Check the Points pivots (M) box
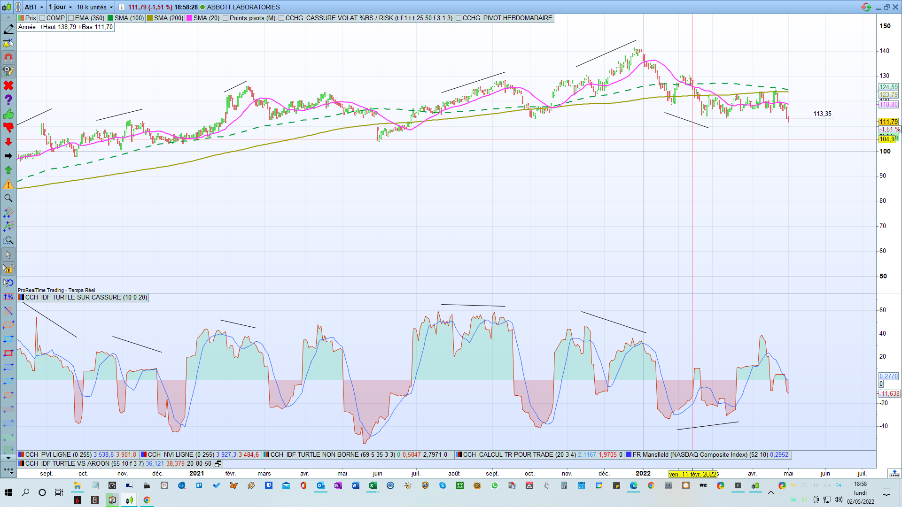 click(x=226, y=18)
